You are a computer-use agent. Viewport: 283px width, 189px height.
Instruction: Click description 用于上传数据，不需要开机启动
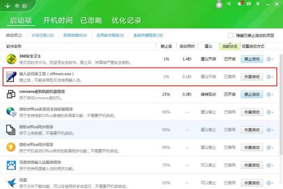pos(47,133)
